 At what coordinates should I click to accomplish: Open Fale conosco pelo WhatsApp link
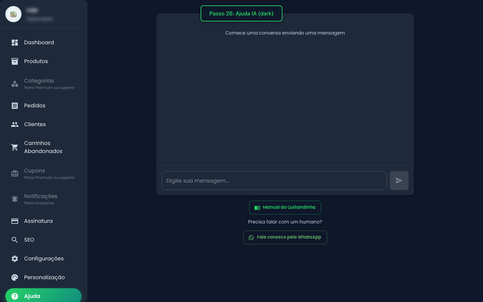[x=285, y=237]
